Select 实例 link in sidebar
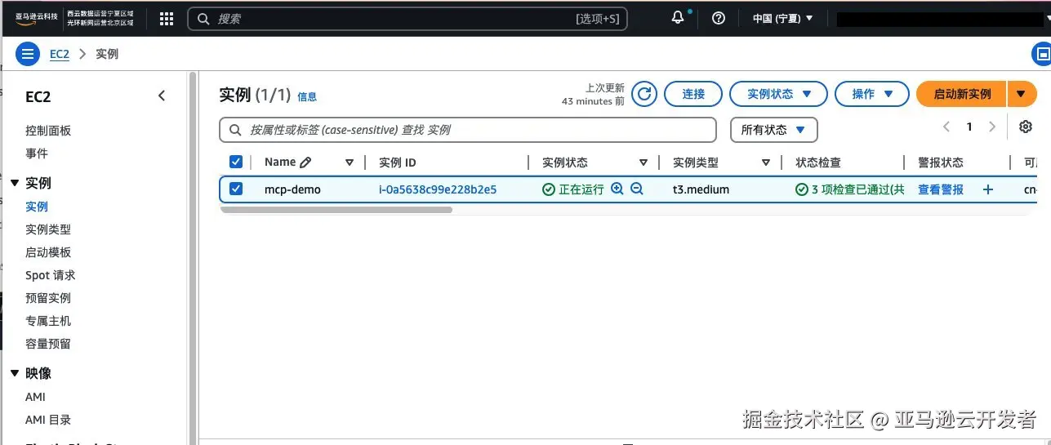This screenshot has height=445, width=1051. click(x=37, y=207)
